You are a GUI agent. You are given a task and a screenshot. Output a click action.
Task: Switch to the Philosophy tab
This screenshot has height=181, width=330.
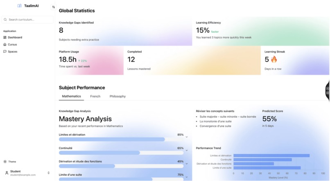coord(118,96)
